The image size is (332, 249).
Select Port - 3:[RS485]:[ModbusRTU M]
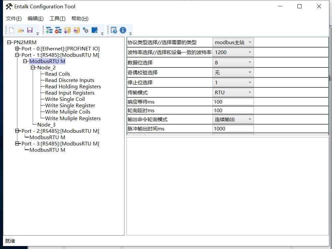pyautogui.click(x=60, y=144)
